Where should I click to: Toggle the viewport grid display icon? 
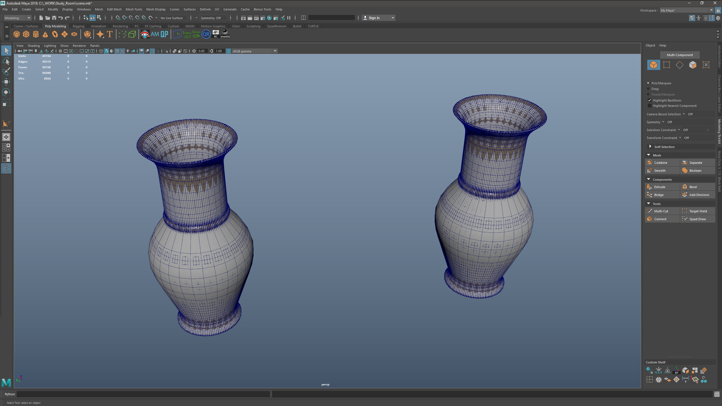(60, 51)
